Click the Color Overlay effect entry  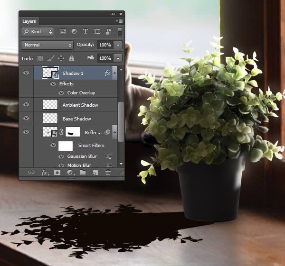point(81,93)
